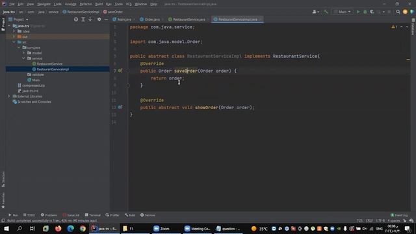The width and height of the screenshot is (416, 234).
Task: Open the File menu
Action: (x=12, y=5)
